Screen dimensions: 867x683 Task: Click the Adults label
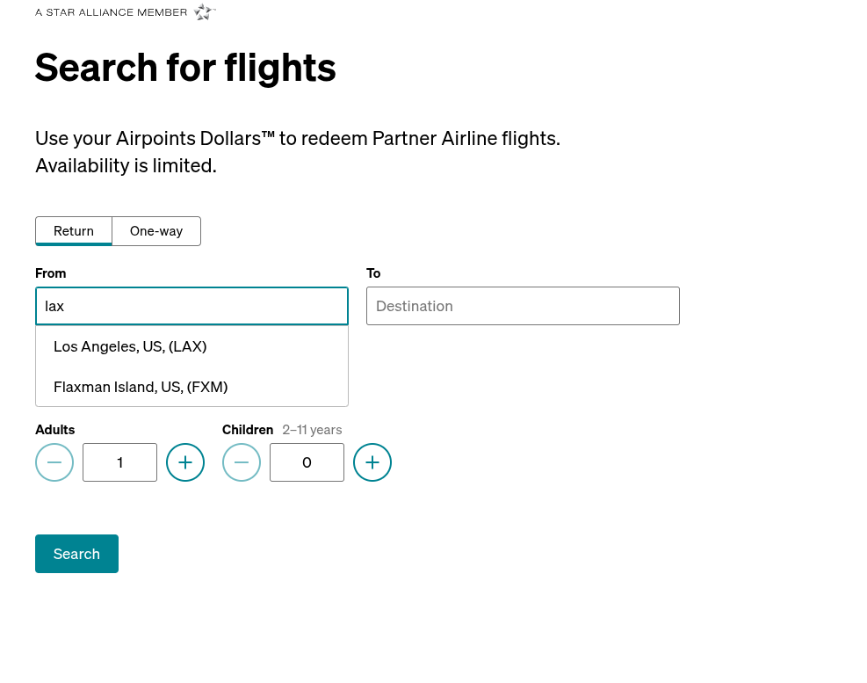click(54, 430)
